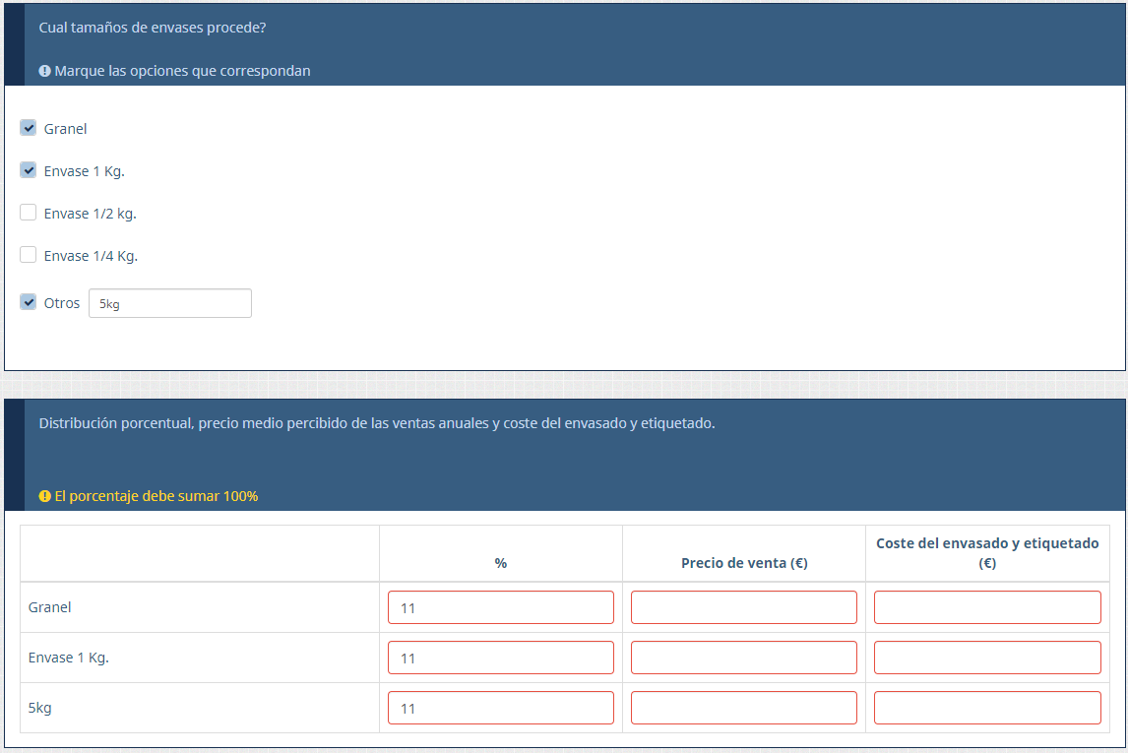Viewport: 1128px width, 753px height.
Task: Focus the 5kg percentage input field
Action: point(500,708)
